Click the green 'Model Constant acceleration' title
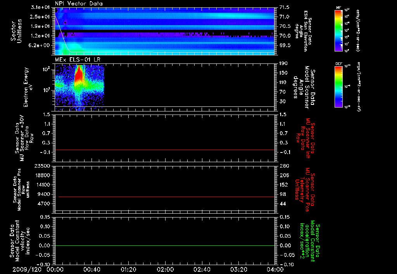 tap(310, 241)
